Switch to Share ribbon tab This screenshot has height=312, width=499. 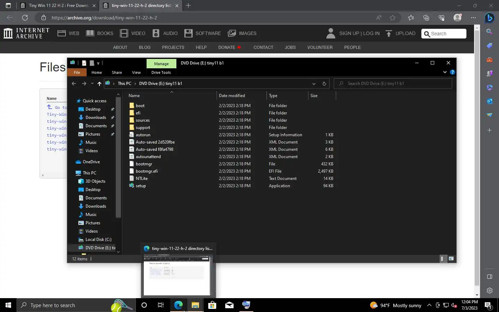coord(117,72)
